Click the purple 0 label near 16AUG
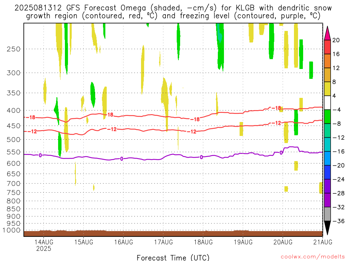Viewport: 348px width, 261px height. [x=122, y=159]
